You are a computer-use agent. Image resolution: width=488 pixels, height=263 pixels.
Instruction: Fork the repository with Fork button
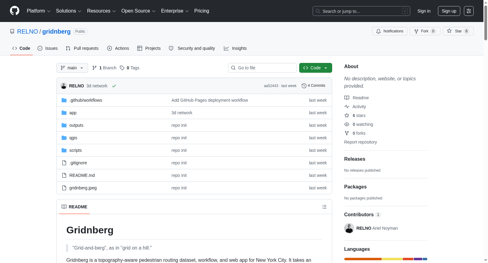tap(425, 31)
